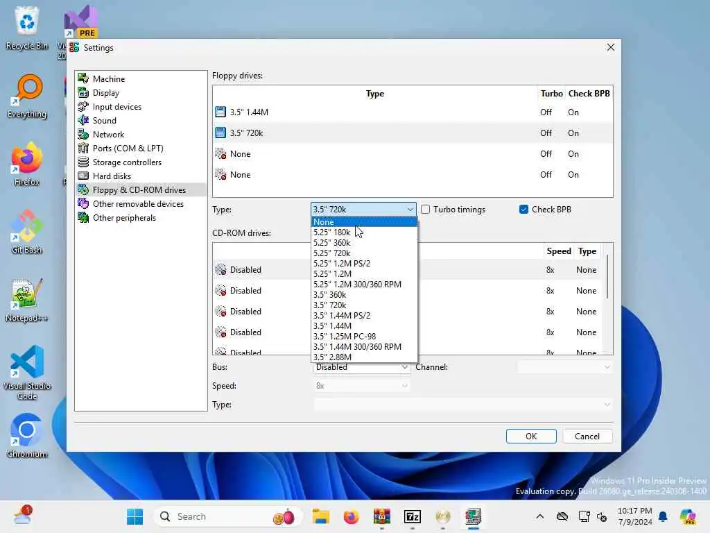
Task: Open Other peripherals category
Action: pos(140,217)
